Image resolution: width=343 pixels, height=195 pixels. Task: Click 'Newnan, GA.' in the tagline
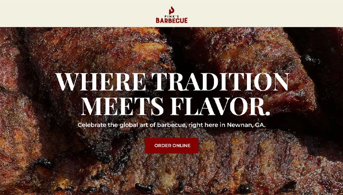[x=246, y=125]
